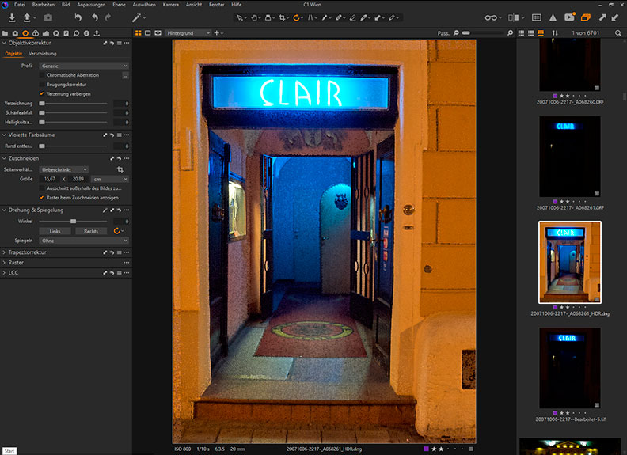The width and height of the screenshot is (627, 455).
Task: Open the cm unit dropdown
Action: point(109,179)
